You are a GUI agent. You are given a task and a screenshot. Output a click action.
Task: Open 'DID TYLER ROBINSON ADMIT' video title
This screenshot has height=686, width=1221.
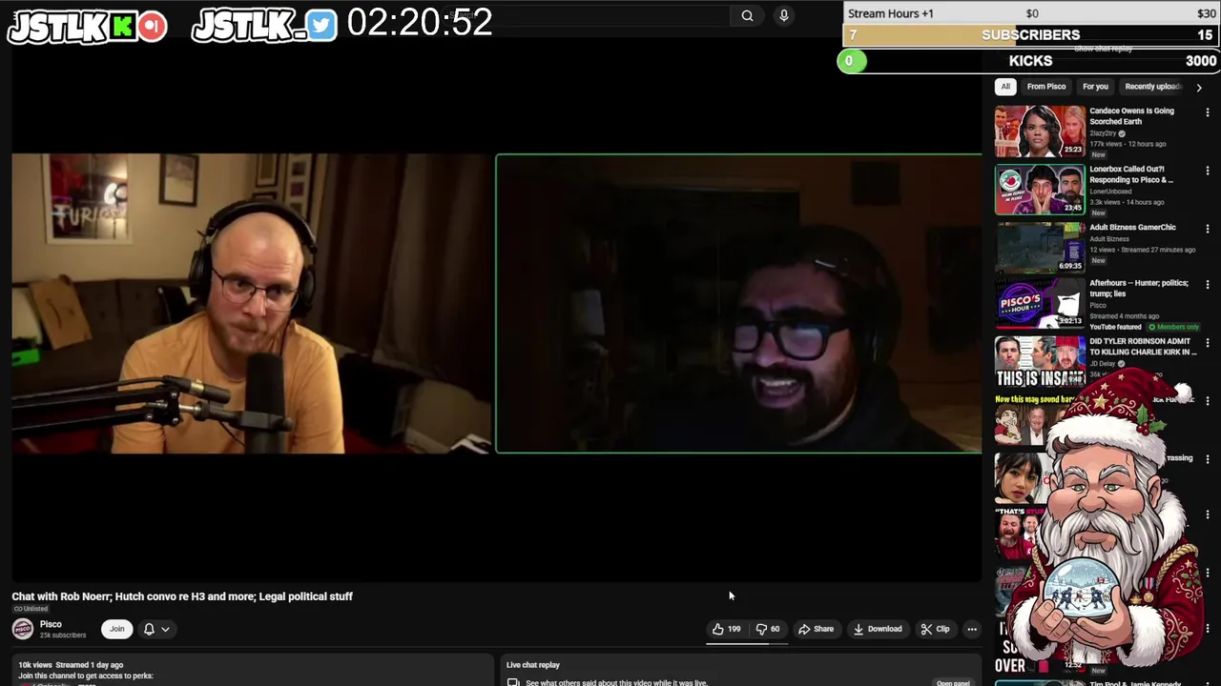click(x=1143, y=346)
